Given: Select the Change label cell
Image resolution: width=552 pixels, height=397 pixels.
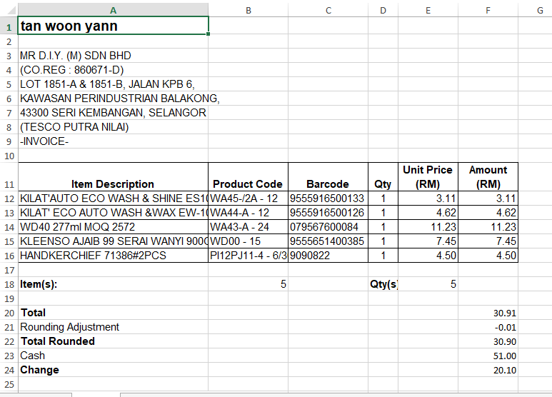Looking at the screenshot, I should pos(113,370).
